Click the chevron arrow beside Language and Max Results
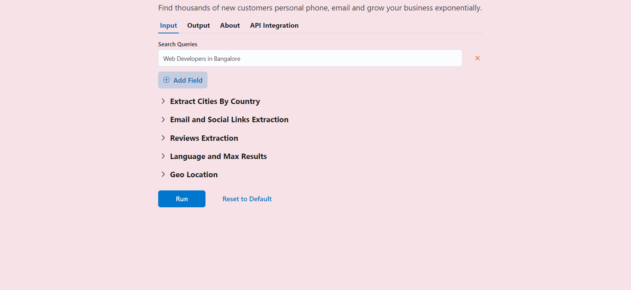 click(x=163, y=156)
